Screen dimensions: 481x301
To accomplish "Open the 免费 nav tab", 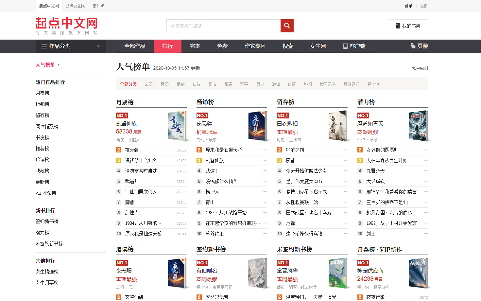I will [222, 46].
